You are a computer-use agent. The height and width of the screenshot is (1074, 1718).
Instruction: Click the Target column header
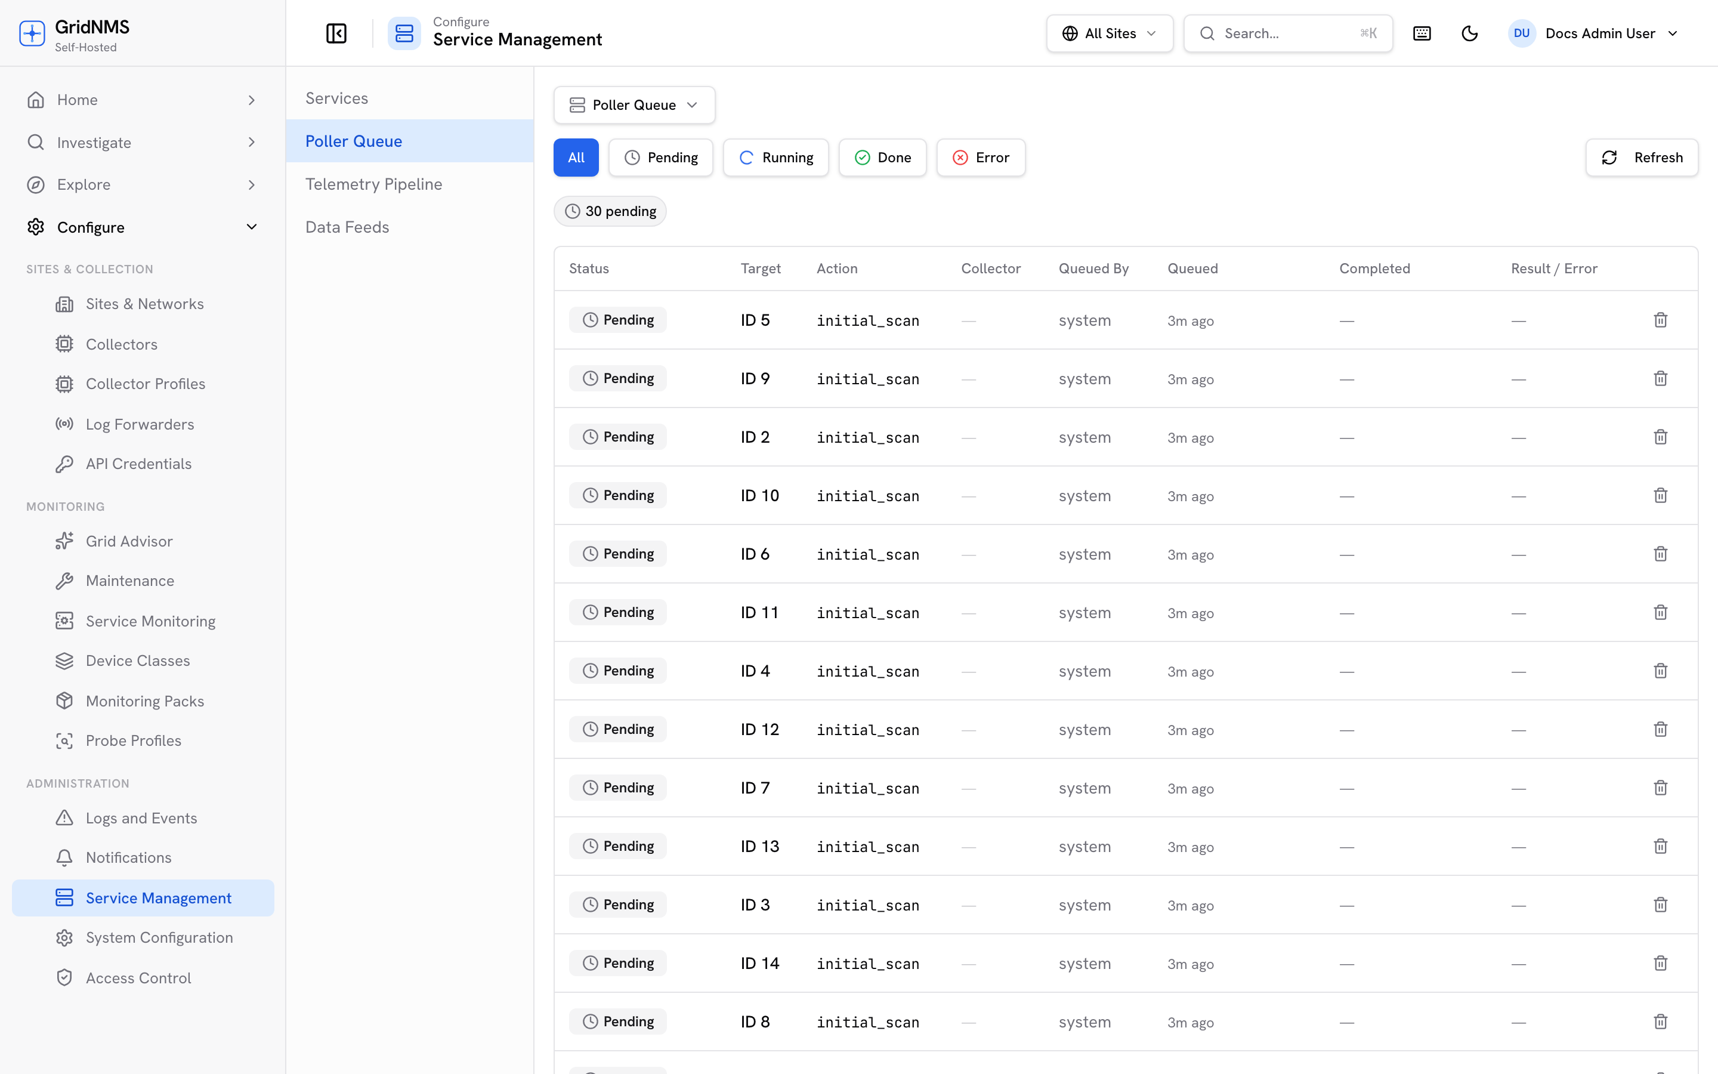(x=761, y=268)
